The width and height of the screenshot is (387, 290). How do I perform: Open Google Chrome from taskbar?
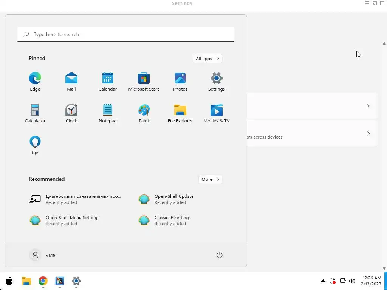click(x=43, y=281)
